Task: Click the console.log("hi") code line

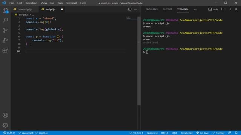Action: click(48, 40)
